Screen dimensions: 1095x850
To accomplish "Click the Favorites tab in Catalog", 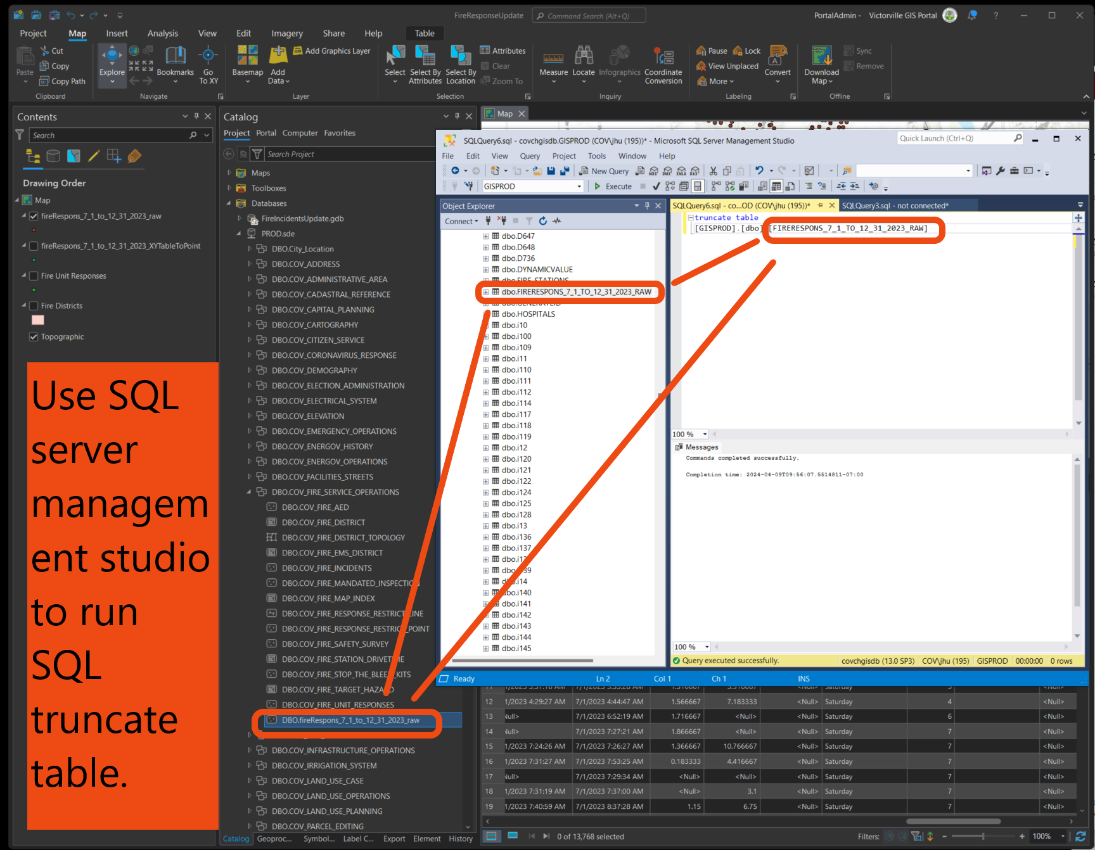I will (340, 133).
